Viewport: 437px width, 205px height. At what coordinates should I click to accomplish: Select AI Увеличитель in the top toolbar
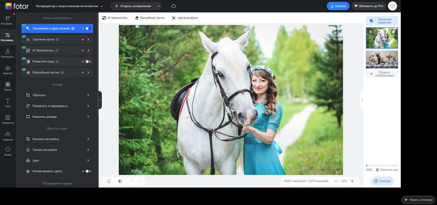(114, 18)
